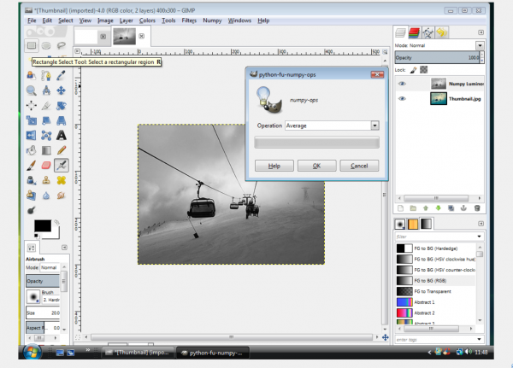
Task: Select the Blend gradient tool
Action: (46, 150)
